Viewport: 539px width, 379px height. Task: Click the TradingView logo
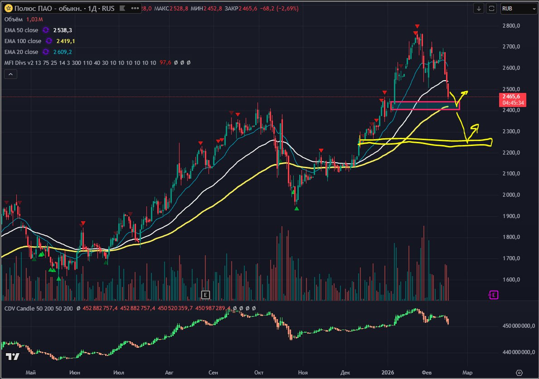[x=13, y=356]
